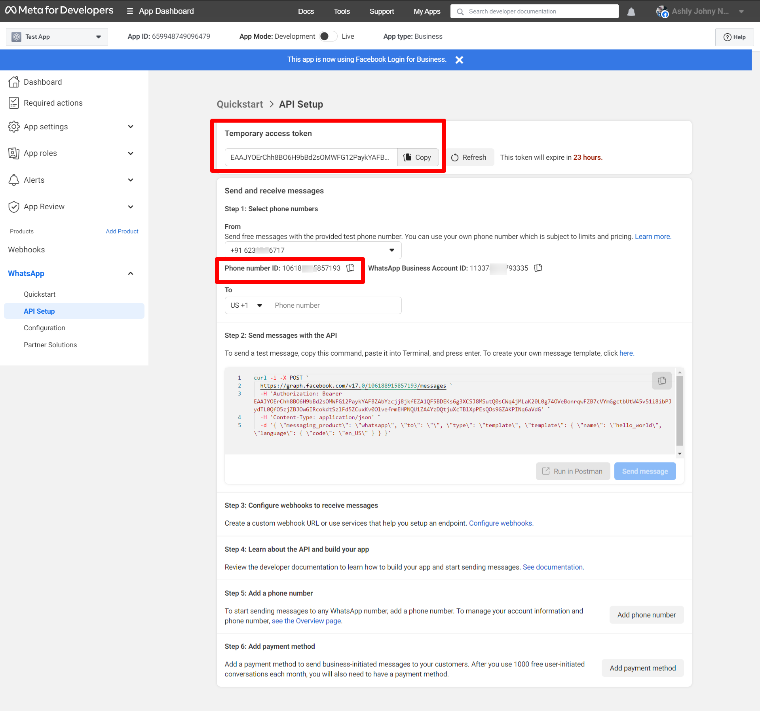Dismiss the Facebook Login banner

tap(459, 60)
